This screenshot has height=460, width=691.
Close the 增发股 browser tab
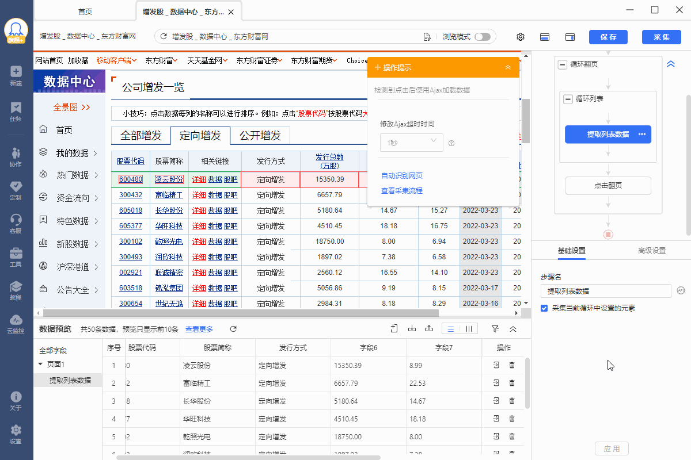tap(231, 11)
